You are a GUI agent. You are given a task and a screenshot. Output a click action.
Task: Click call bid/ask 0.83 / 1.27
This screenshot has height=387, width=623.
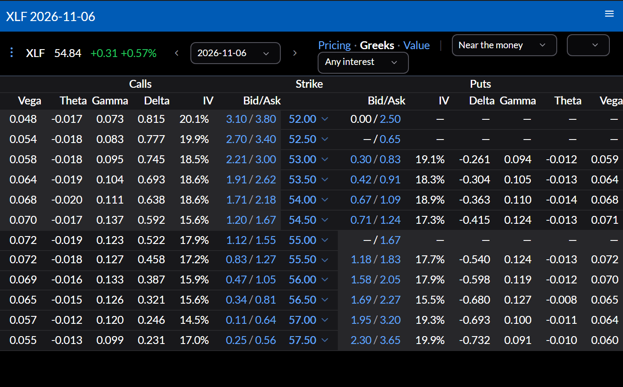[251, 259]
